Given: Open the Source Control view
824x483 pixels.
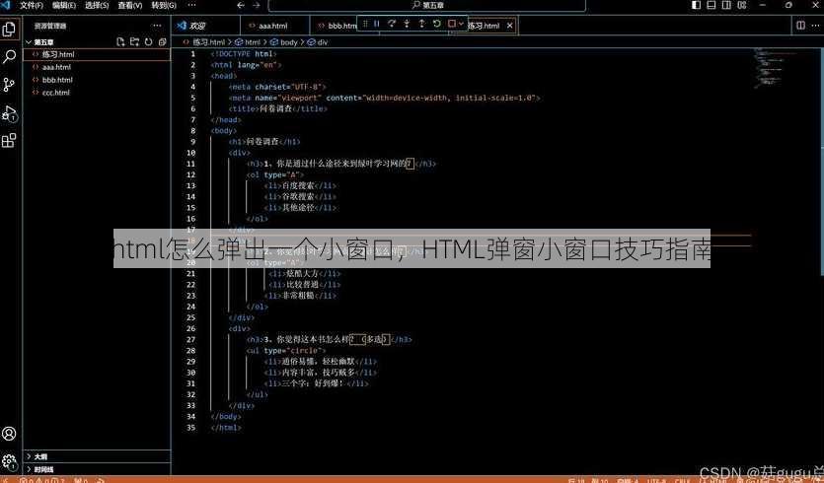Looking at the screenshot, I should pyautogui.click(x=9, y=85).
